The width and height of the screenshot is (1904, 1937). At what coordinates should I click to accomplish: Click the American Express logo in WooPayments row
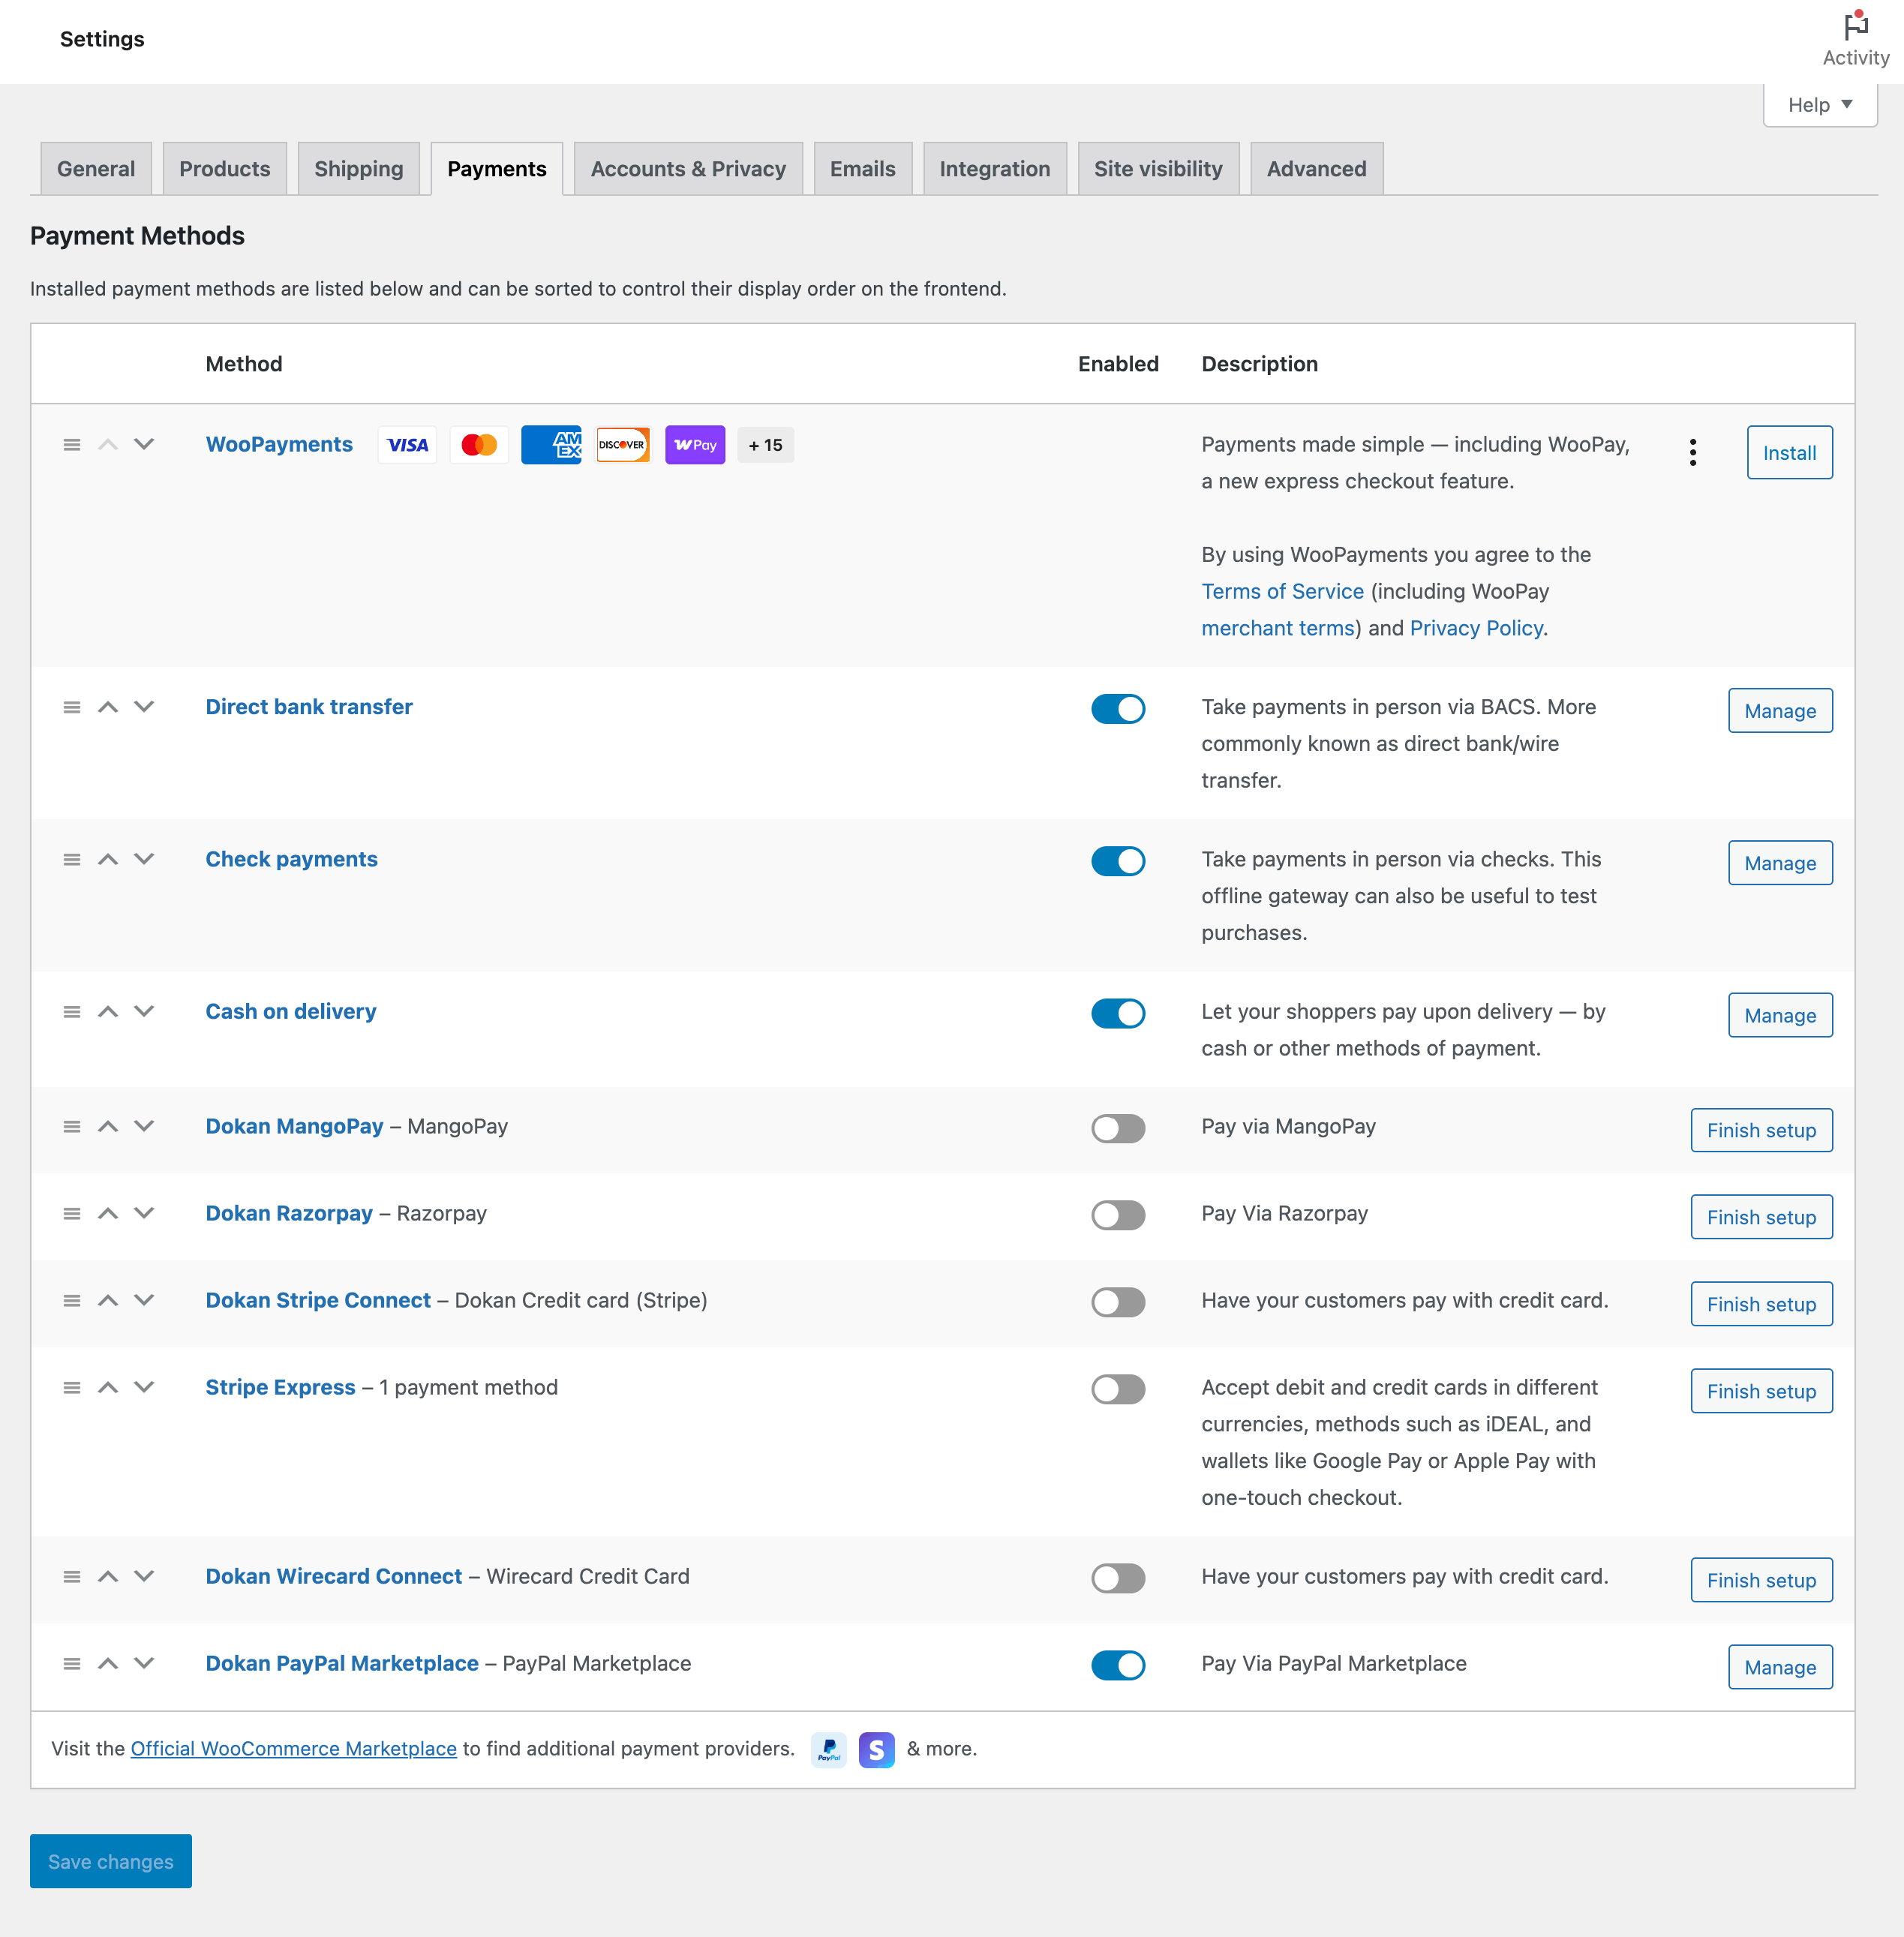coord(551,445)
